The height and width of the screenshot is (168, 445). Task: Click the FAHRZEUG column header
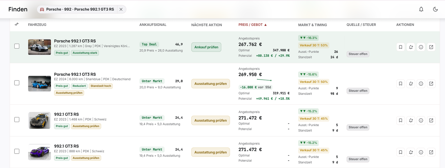point(37,25)
